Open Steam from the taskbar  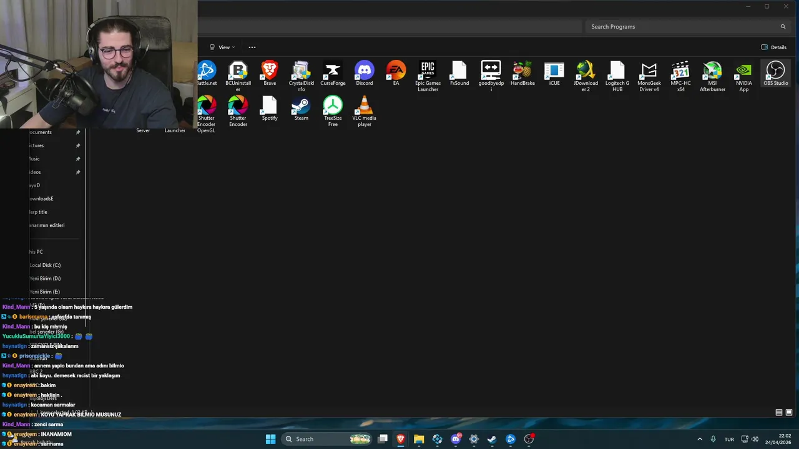point(492,439)
